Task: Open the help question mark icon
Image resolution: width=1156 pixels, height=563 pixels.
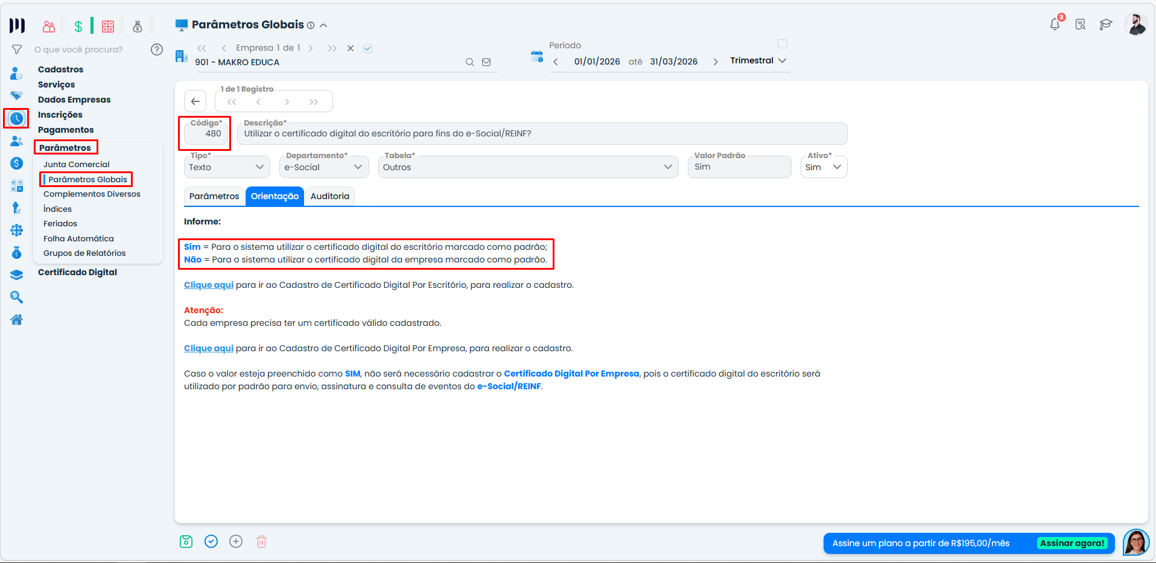Action: pos(157,49)
